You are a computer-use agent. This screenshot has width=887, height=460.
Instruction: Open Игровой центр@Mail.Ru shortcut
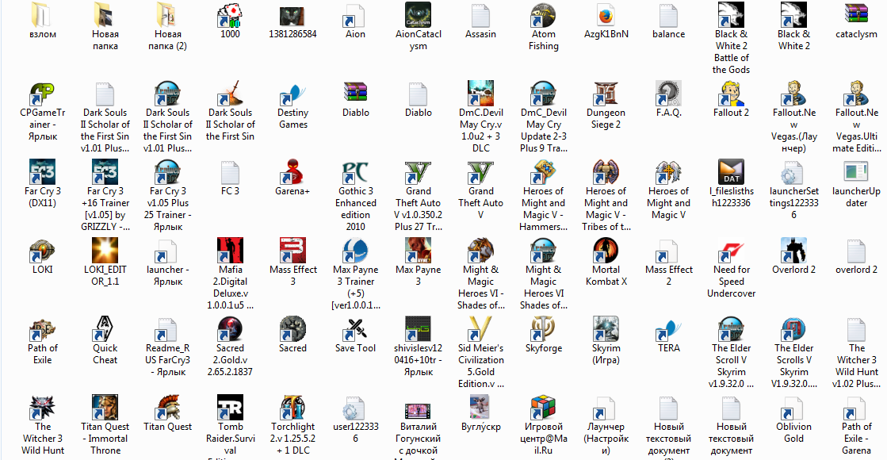[x=544, y=408]
